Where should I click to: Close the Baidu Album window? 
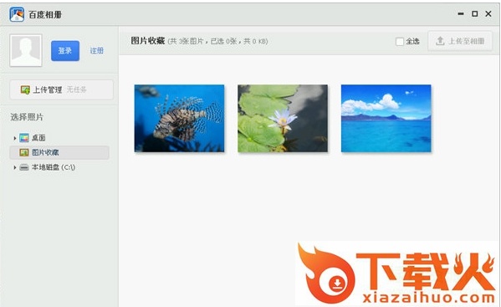point(488,13)
